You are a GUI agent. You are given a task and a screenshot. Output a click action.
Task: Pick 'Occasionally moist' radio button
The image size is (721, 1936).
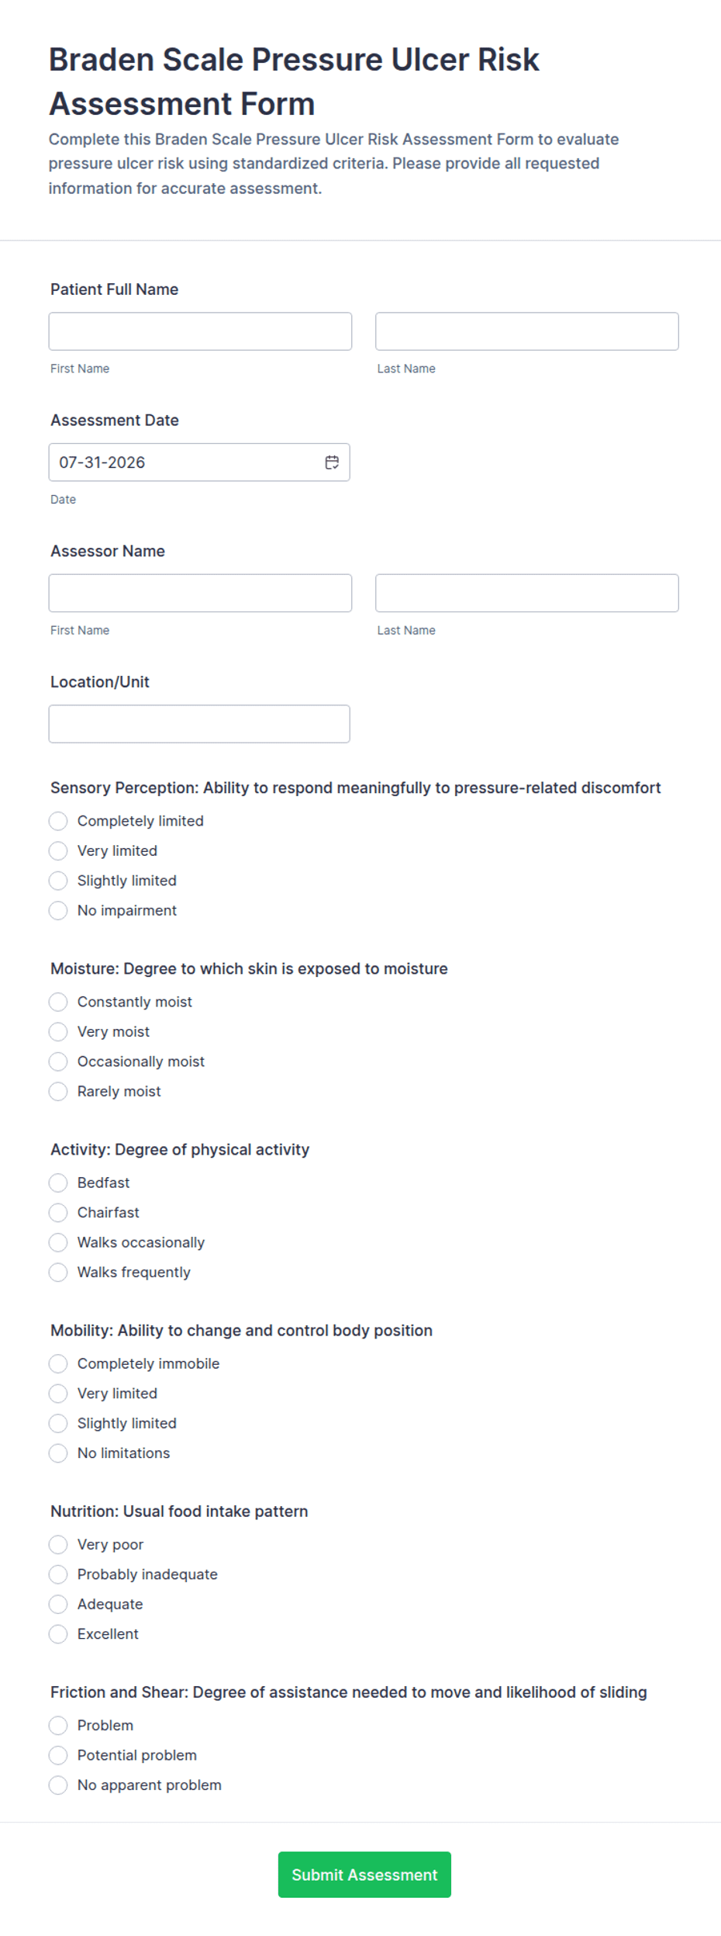click(58, 1062)
